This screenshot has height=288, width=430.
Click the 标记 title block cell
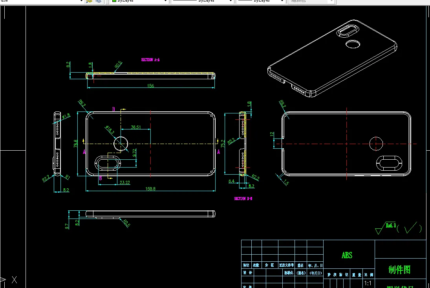[x=246, y=265]
